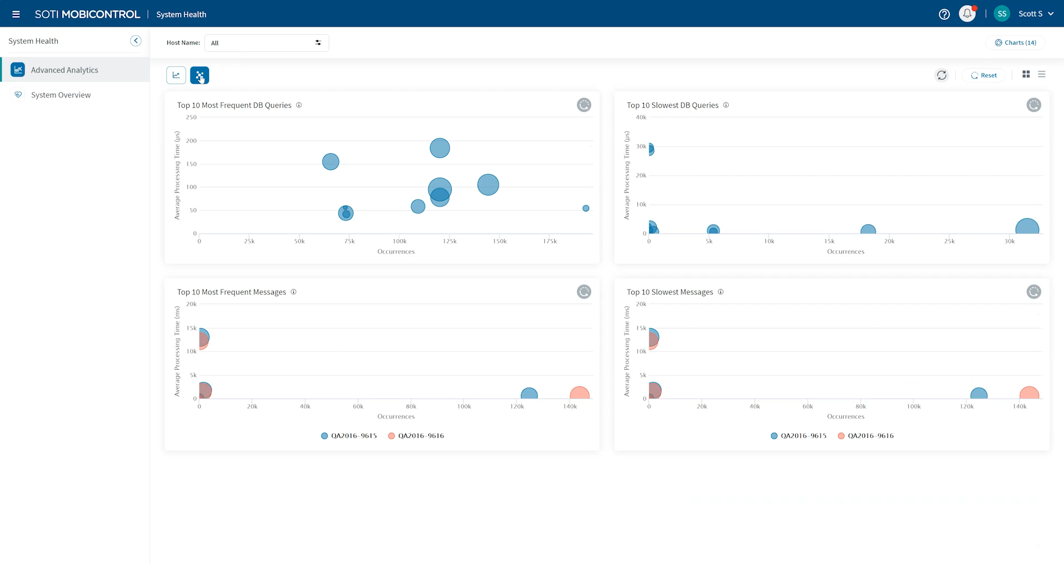The image size is (1064, 564).
Task: Refresh the Top 10 Slowest Messages chart
Action: coord(1034,292)
